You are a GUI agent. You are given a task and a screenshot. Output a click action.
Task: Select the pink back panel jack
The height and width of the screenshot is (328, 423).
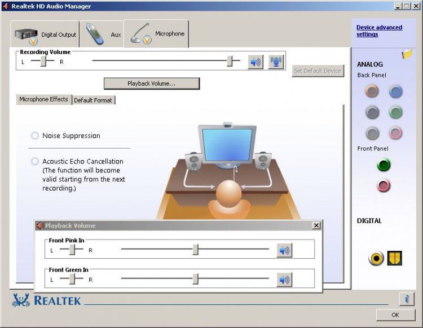point(396,133)
